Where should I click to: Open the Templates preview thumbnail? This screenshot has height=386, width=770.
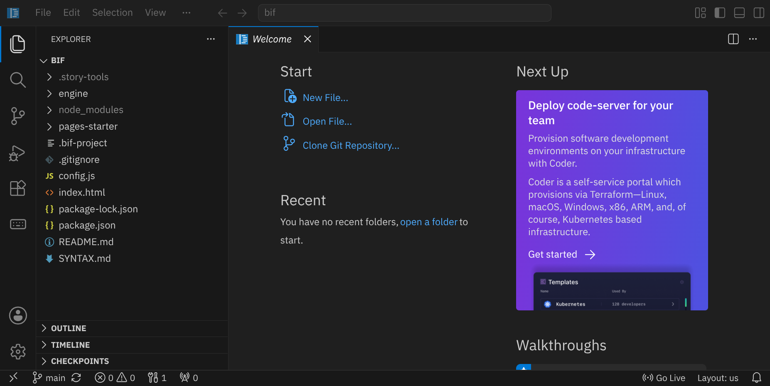(x=612, y=291)
